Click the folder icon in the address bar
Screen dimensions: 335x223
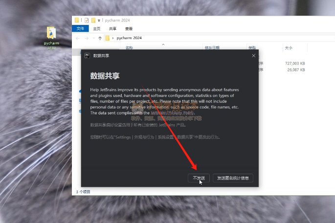[x=108, y=38]
